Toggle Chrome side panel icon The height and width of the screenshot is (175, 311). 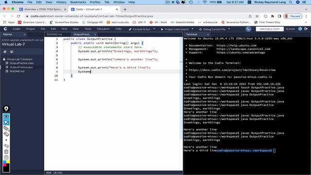pos(279,16)
